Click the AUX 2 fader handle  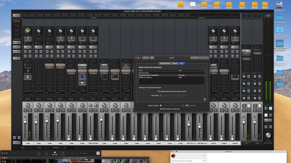coord(255,122)
